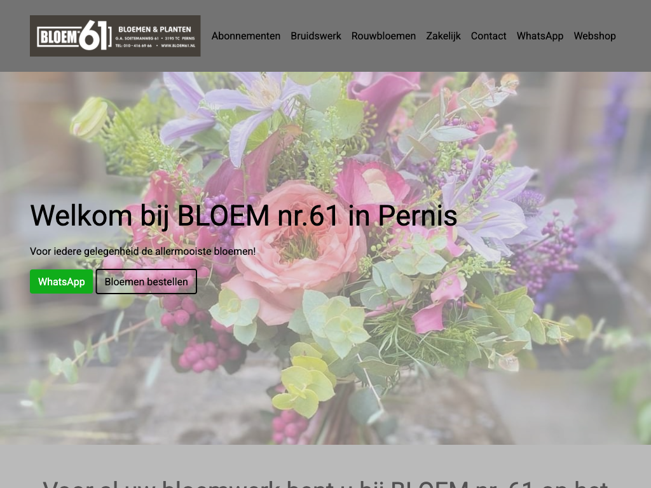Click the large pink rose in hero image
651x488 pixels.
[x=297, y=249]
